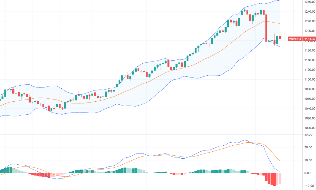Select the 1160.00 price axis label
316x190 pixels.
click(x=310, y=50)
